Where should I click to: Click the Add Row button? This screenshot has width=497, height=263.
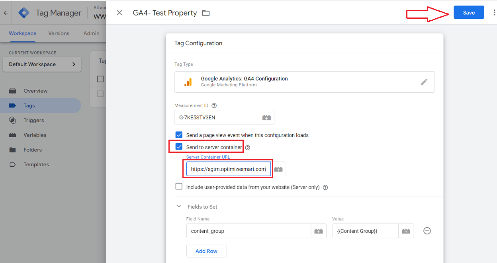[x=206, y=251]
